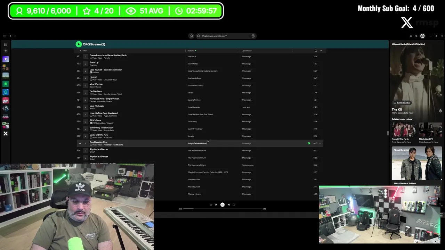This screenshot has width=445, height=250.
Task: Sort by Date added column header
Action: pyautogui.click(x=246, y=51)
